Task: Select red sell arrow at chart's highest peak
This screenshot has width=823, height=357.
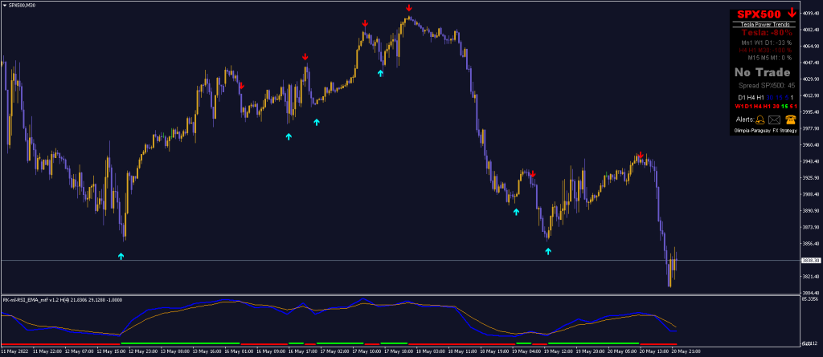Action: 409,8
